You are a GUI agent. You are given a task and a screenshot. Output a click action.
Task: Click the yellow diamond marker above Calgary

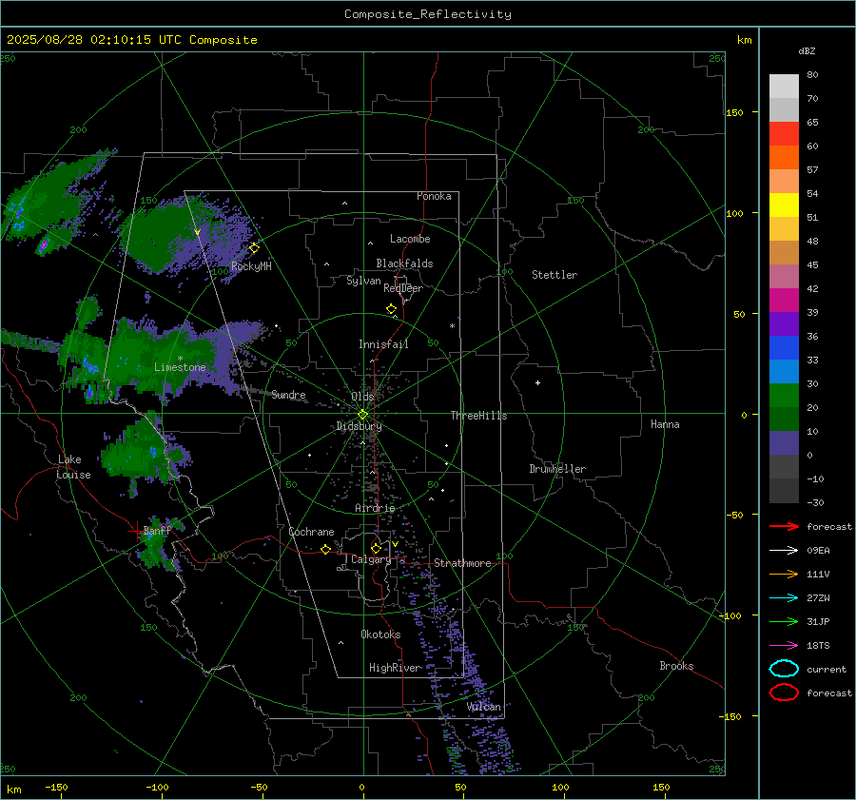tap(376, 548)
